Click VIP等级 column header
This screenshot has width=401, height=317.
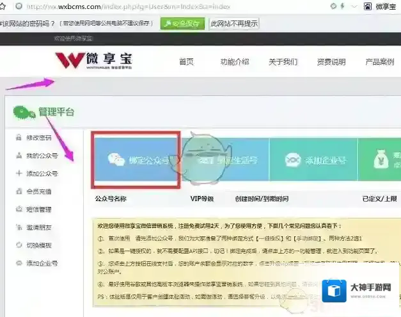click(201, 199)
